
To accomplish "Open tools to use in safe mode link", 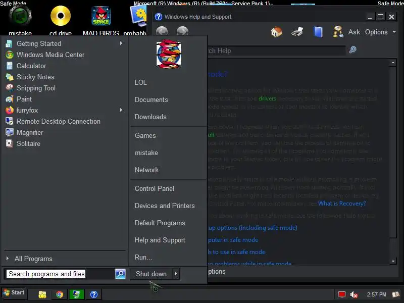I will [x=237, y=252].
